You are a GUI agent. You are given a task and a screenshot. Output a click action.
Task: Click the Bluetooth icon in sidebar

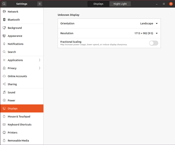4,20
